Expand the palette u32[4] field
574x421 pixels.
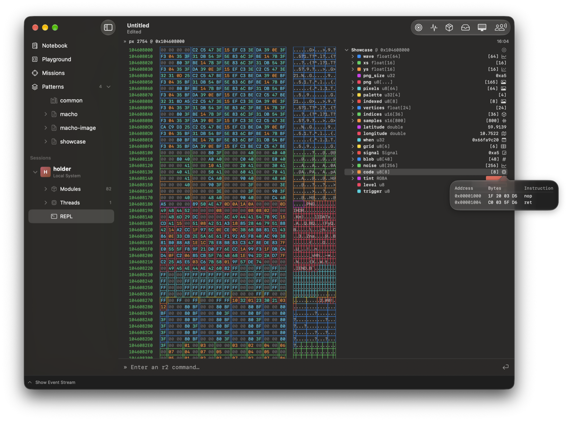353,95
